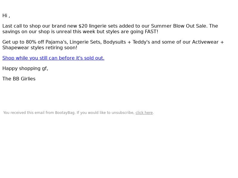Open the 'Shop while you still can' link
Viewport: 238px width, 178px height.
pyautogui.click(x=53, y=58)
